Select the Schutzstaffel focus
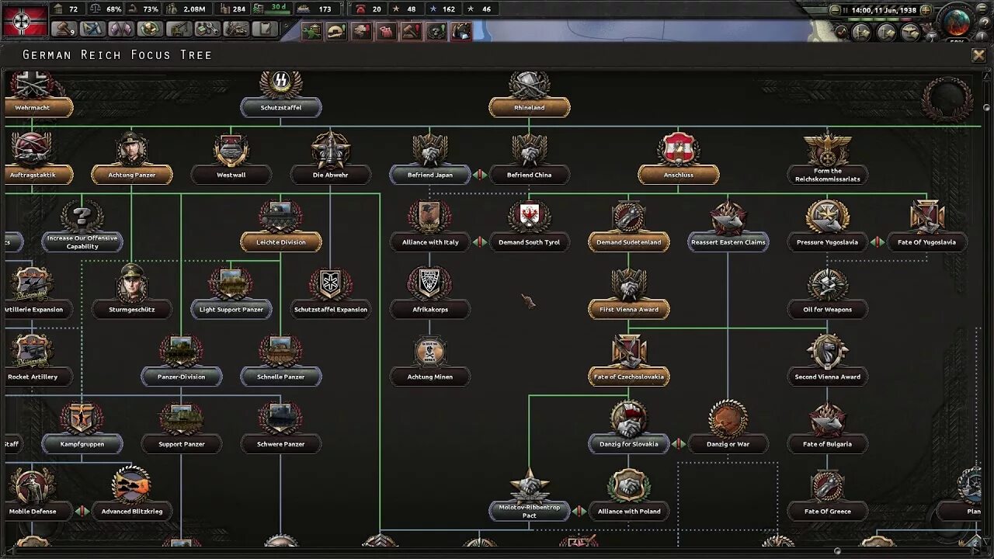Viewport: 994px width, 559px height. tap(281, 107)
